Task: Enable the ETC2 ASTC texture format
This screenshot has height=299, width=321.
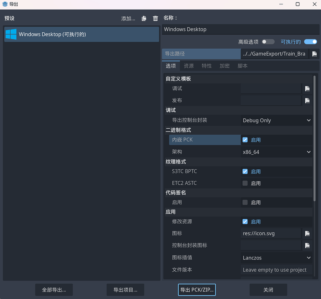Action: pos(245,183)
